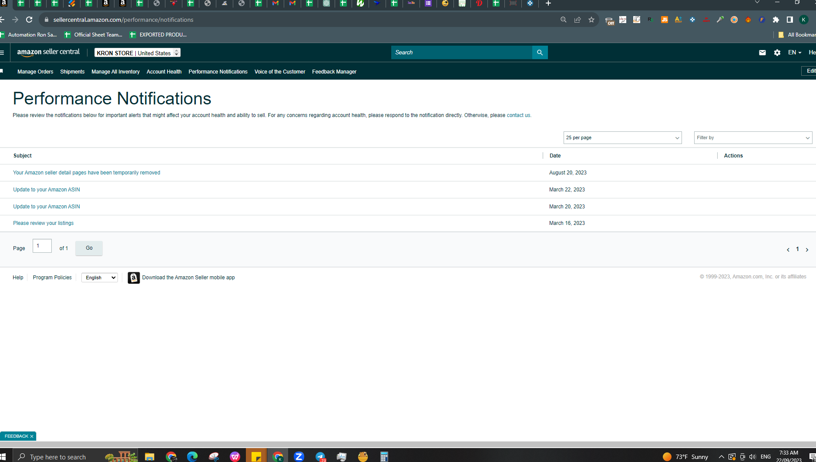
Task: Expand the browser tab search chevron
Action: (x=757, y=3)
